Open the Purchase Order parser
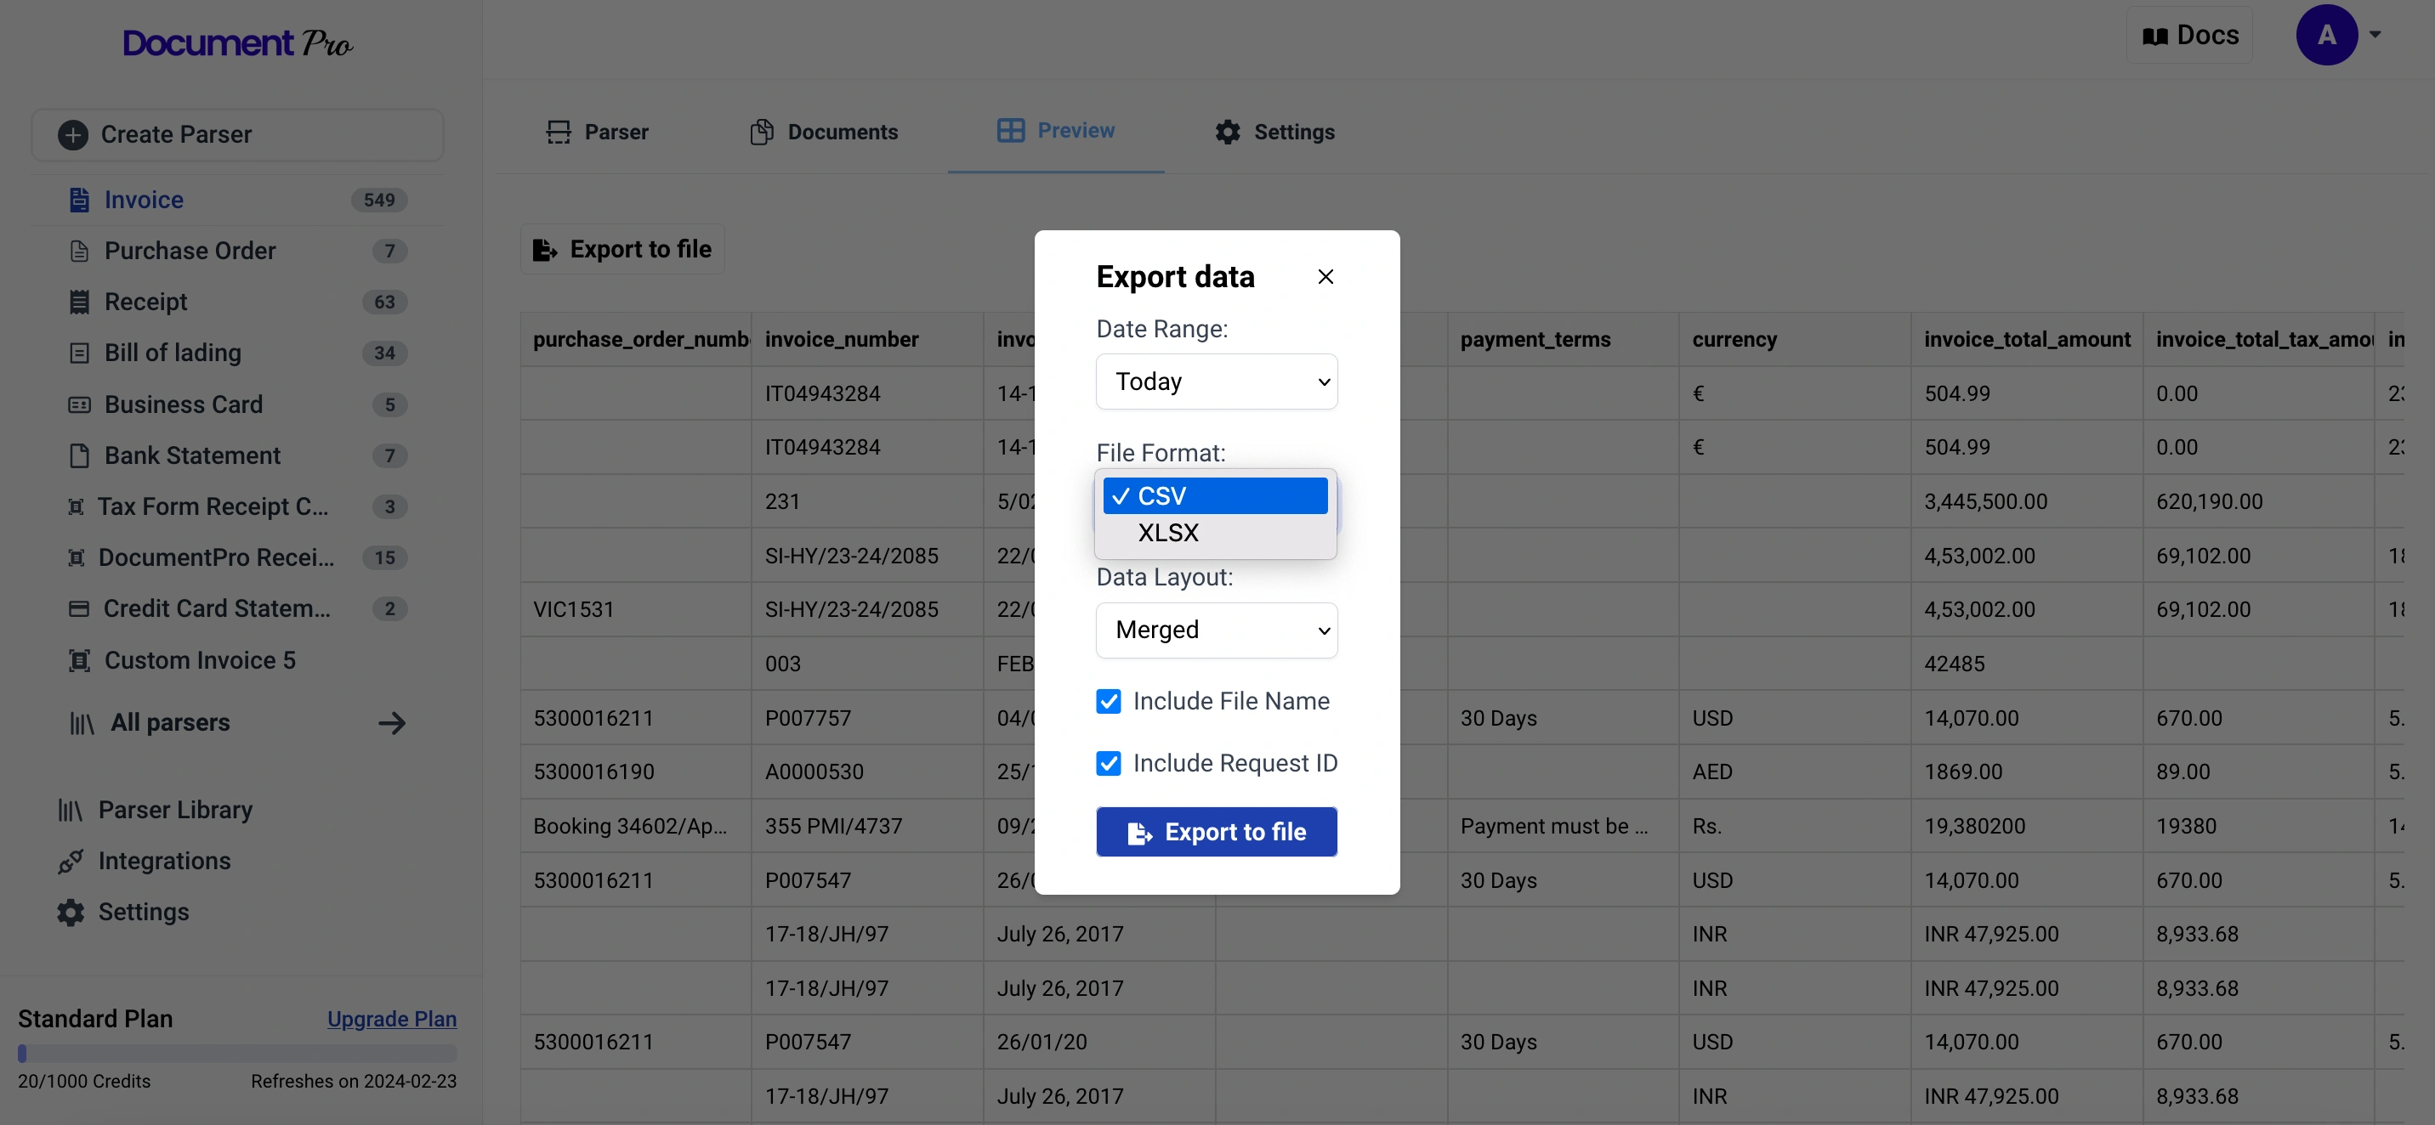This screenshot has width=2435, height=1125. pos(237,252)
